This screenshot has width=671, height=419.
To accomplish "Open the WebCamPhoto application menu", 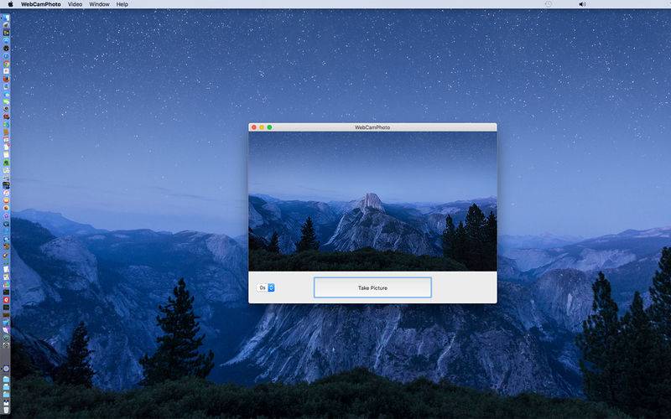I will [x=41, y=4].
